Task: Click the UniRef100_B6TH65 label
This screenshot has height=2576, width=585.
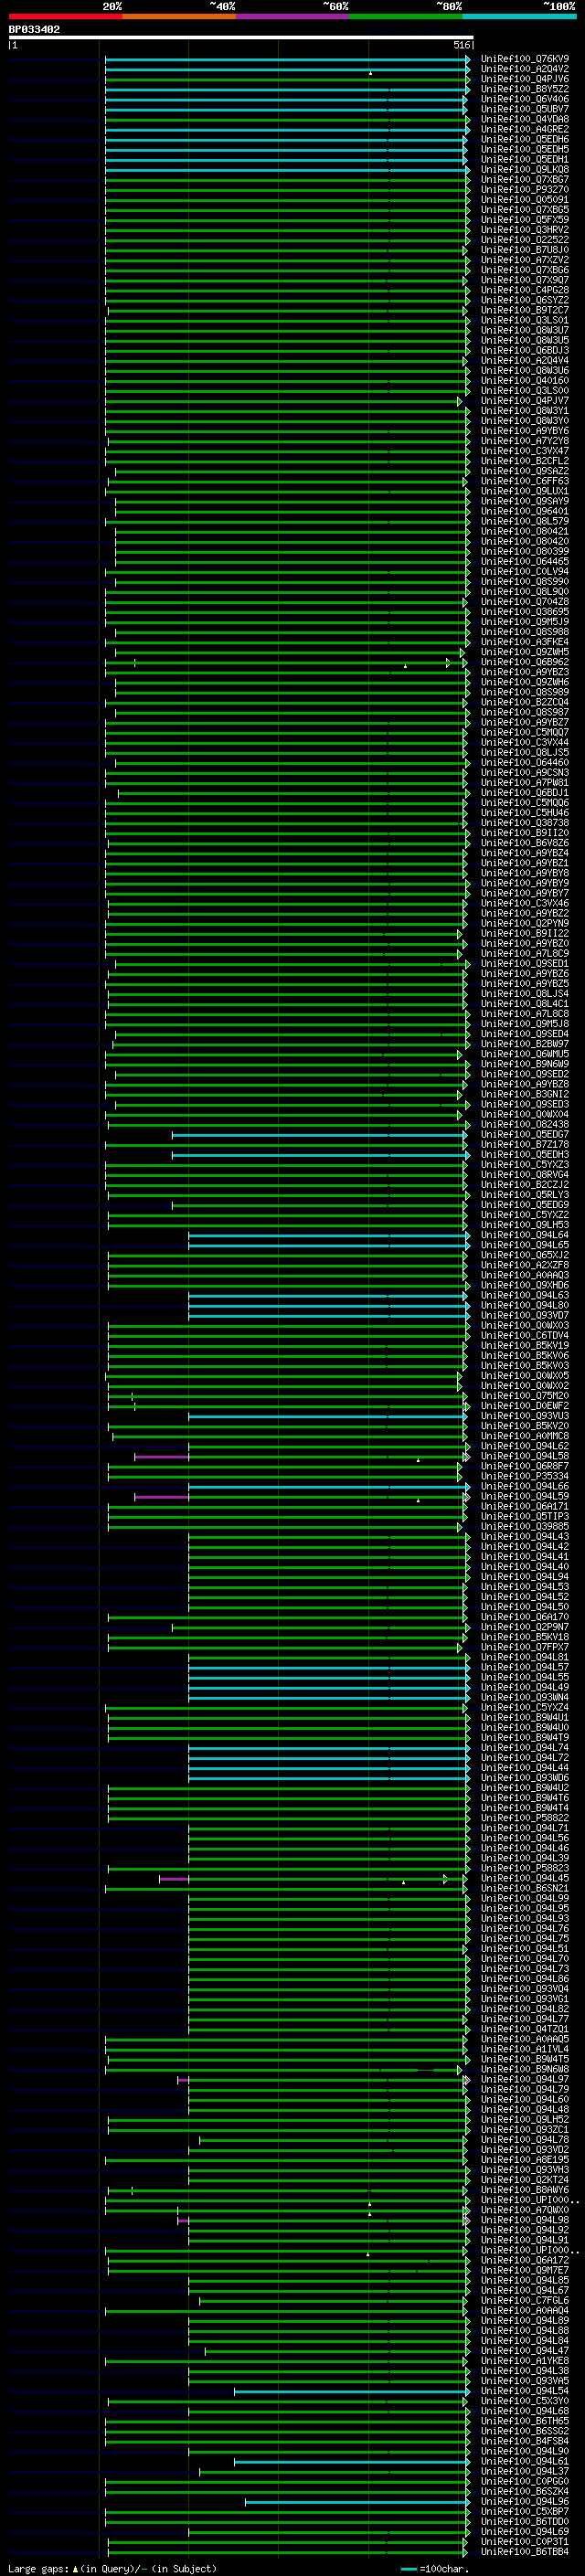Action: [x=524, y=2420]
